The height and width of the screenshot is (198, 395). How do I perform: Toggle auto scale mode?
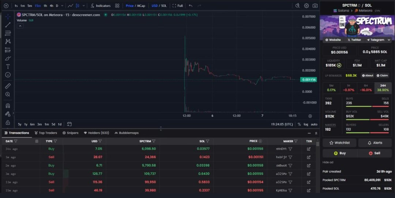pos(314,124)
